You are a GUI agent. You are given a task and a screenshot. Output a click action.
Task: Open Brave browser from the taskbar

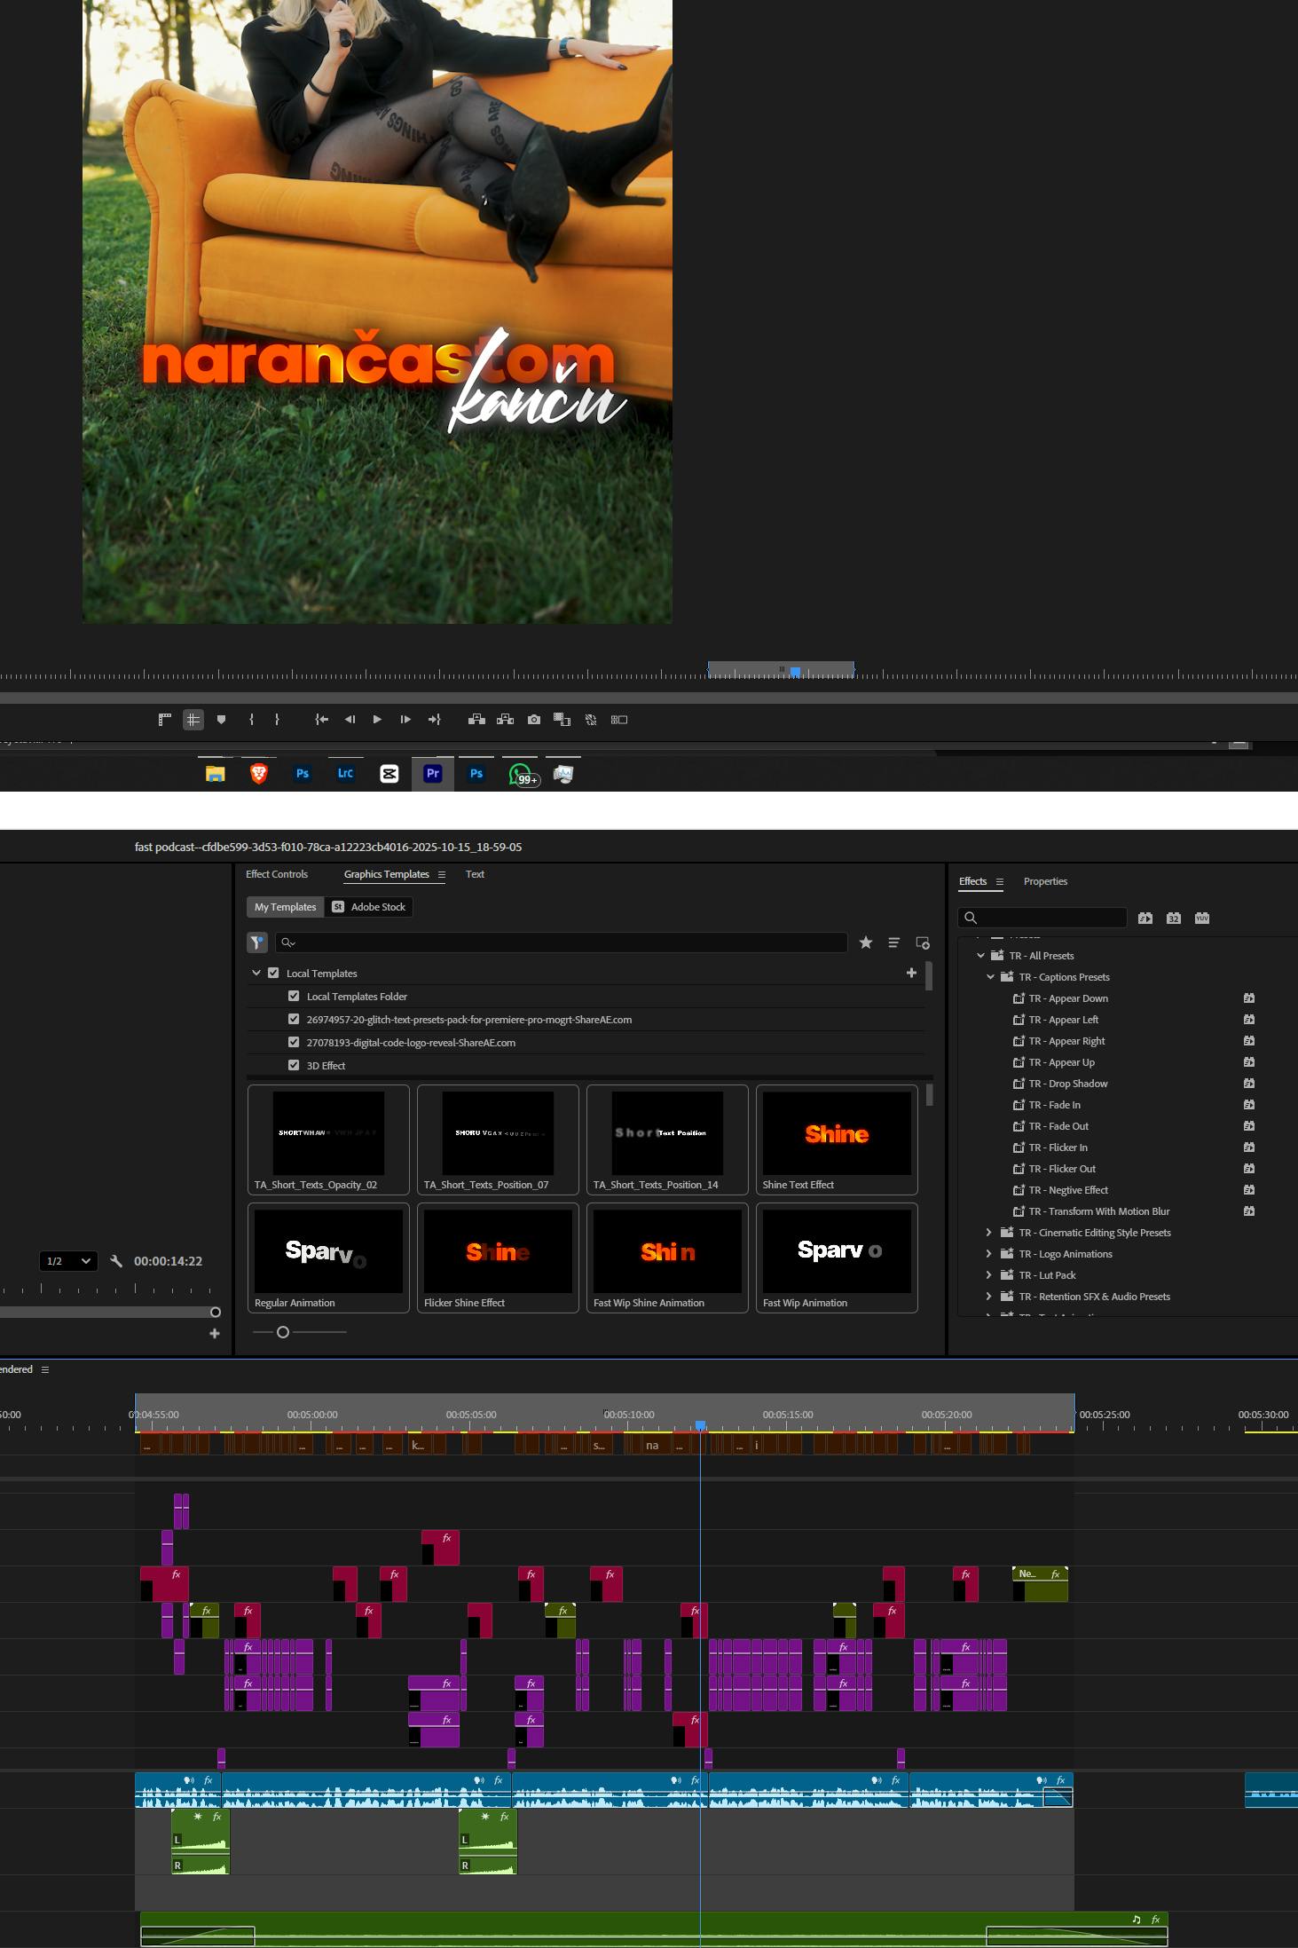pyautogui.click(x=258, y=774)
